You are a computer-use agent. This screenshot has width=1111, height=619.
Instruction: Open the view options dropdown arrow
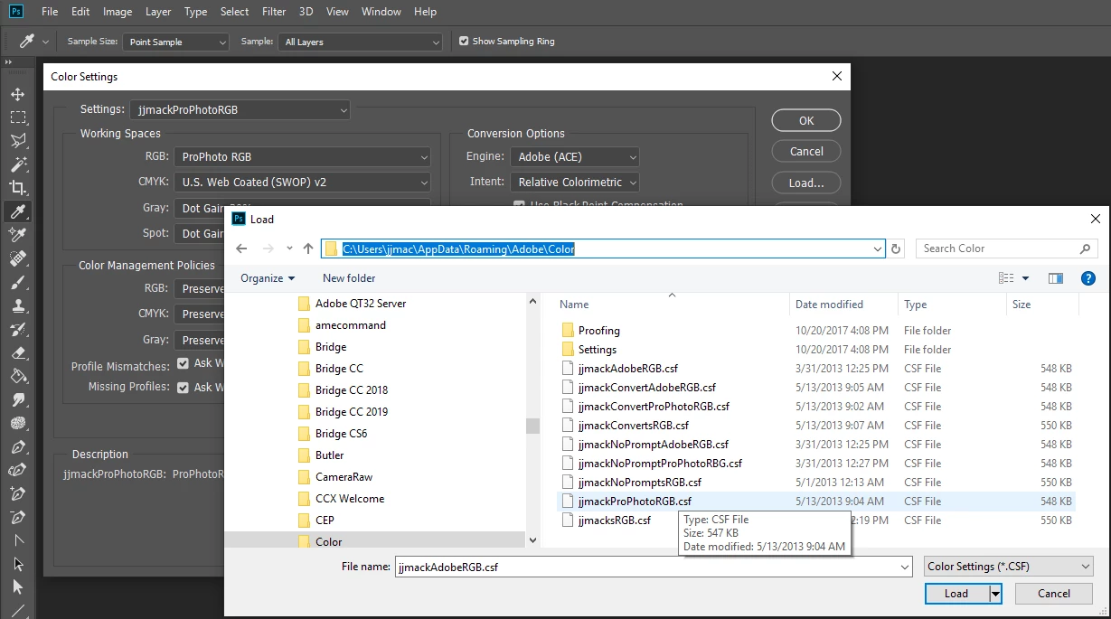(1025, 278)
